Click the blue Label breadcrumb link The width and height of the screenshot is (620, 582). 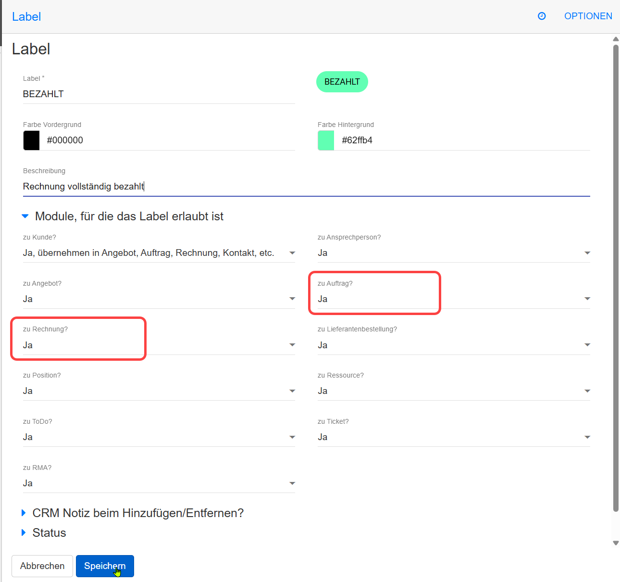(26, 17)
